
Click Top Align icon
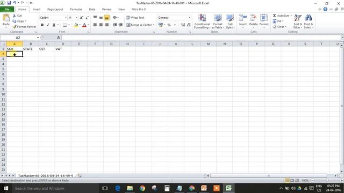tap(95, 18)
